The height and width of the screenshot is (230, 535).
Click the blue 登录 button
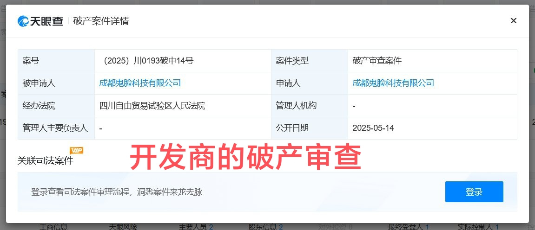pos(474,192)
